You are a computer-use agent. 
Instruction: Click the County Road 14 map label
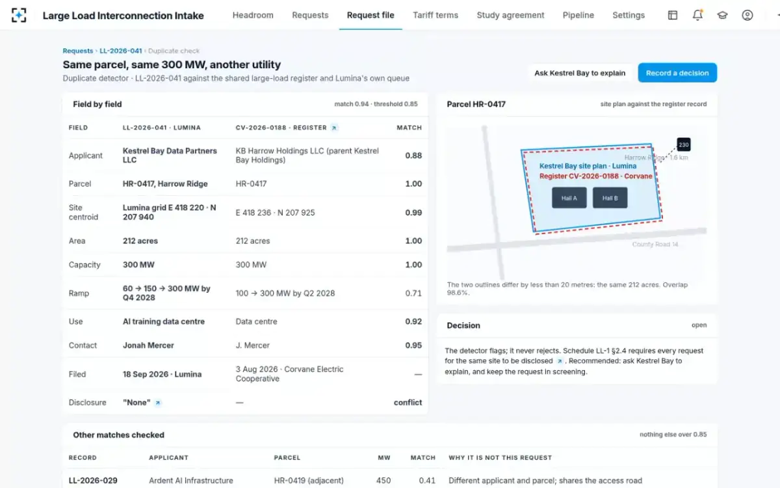pos(655,245)
